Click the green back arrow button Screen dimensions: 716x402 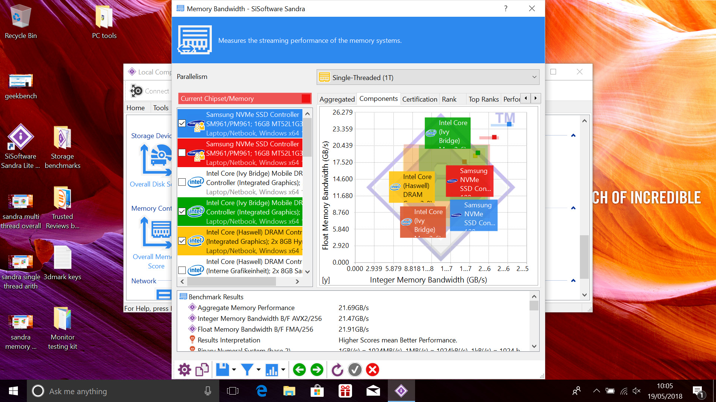tap(299, 370)
